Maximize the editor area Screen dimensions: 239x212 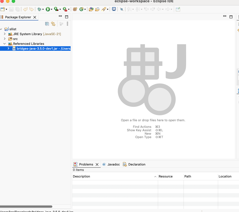(231, 17)
